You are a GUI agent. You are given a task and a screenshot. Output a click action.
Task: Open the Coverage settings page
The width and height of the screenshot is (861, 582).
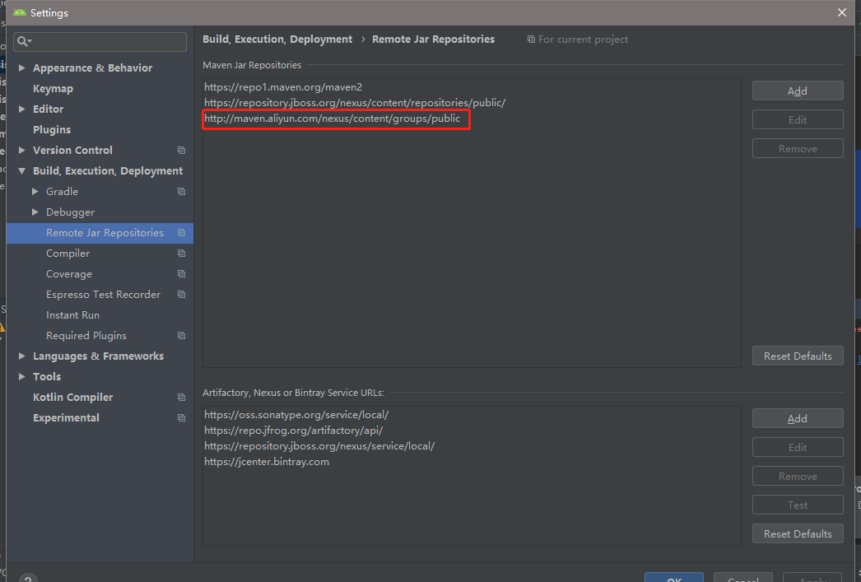69,274
